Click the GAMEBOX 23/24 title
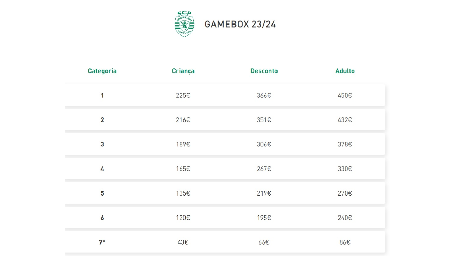 pos(240,24)
